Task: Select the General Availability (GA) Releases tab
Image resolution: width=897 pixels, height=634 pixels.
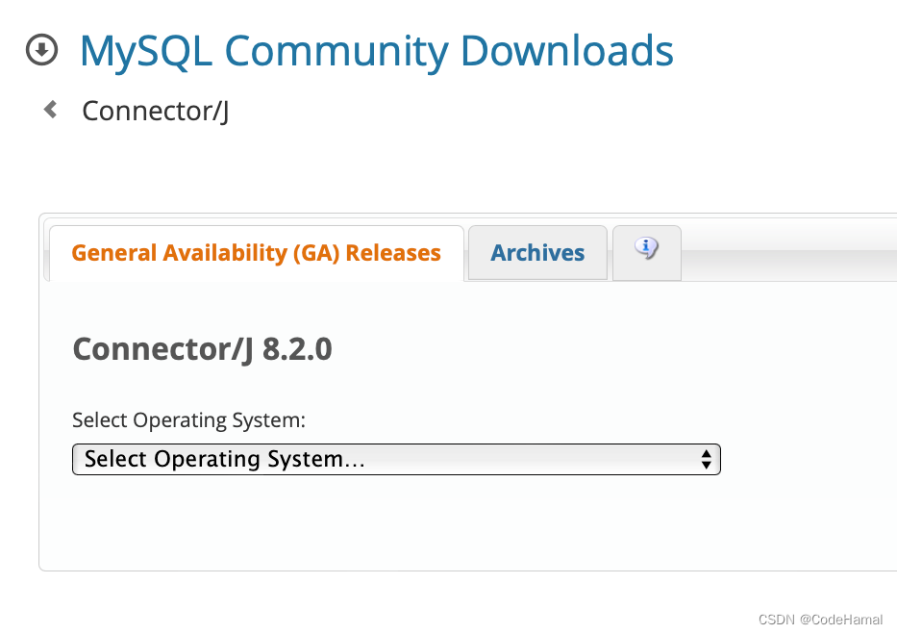Action: (257, 253)
